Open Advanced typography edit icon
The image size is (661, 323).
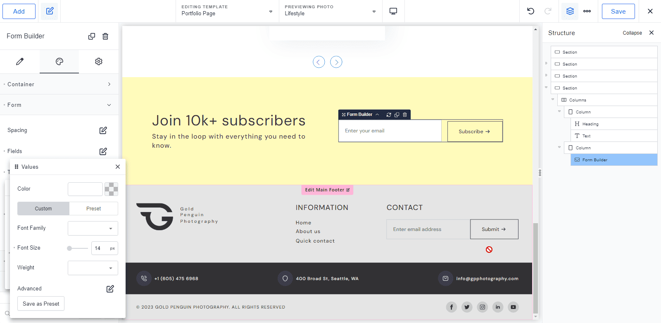click(x=110, y=289)
